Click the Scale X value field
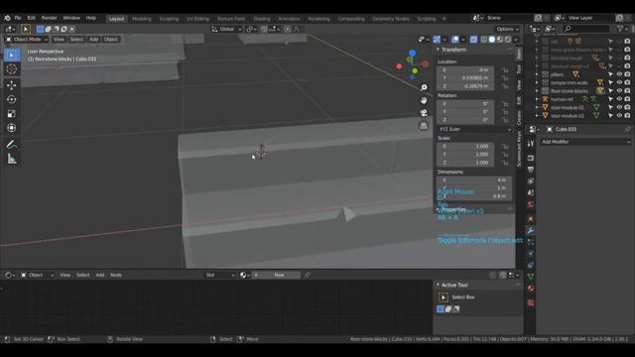The height and width of the screenshot is (357, 635). pyautogui.click(x=465, y=146)
